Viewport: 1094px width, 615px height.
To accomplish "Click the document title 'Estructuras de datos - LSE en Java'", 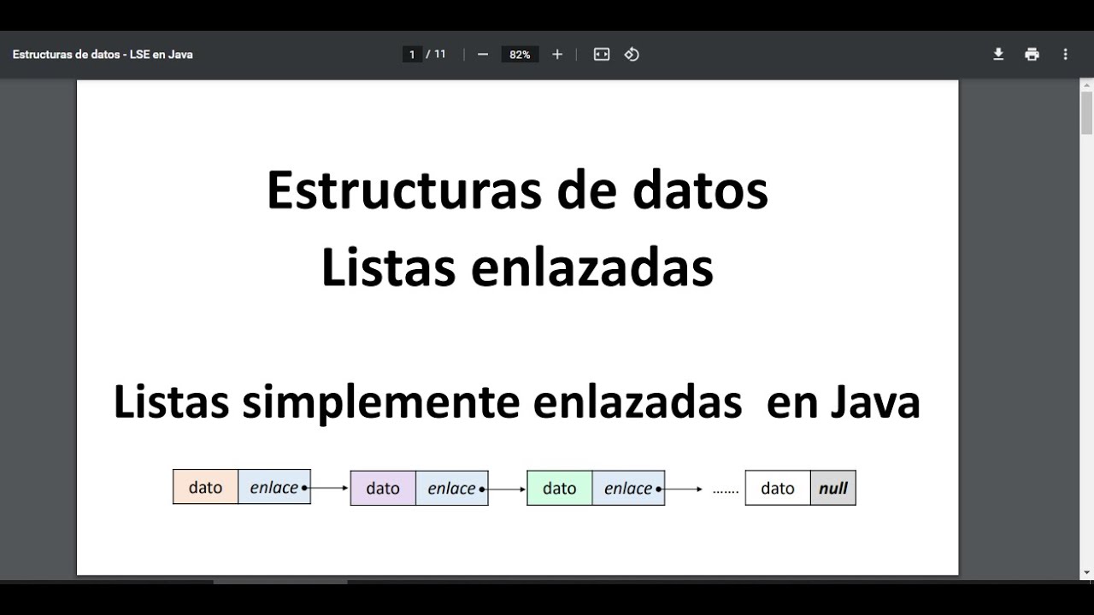I will pyautogui.click(x=103, y=54).
